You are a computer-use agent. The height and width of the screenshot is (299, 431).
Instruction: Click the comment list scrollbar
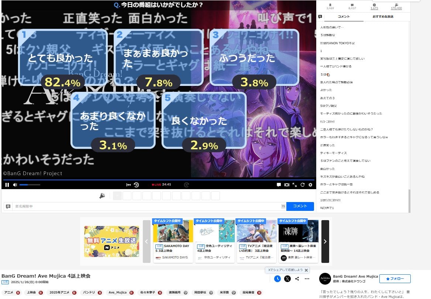[x=409, y=201]
